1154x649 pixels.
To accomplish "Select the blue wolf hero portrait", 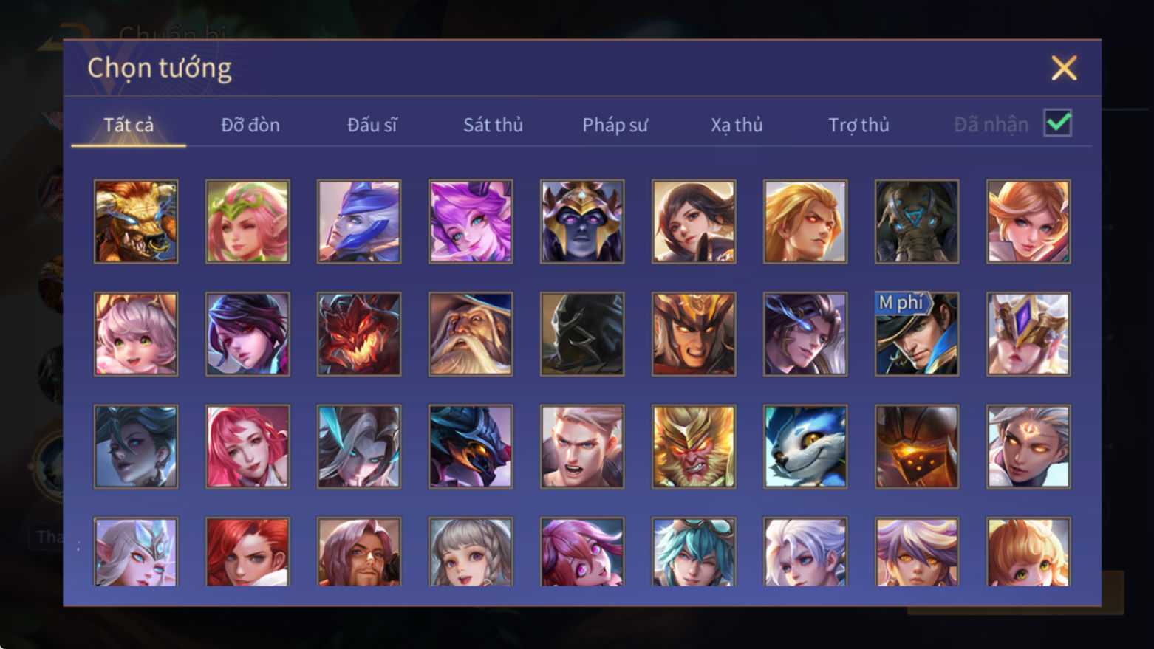I will coord(805,446).
